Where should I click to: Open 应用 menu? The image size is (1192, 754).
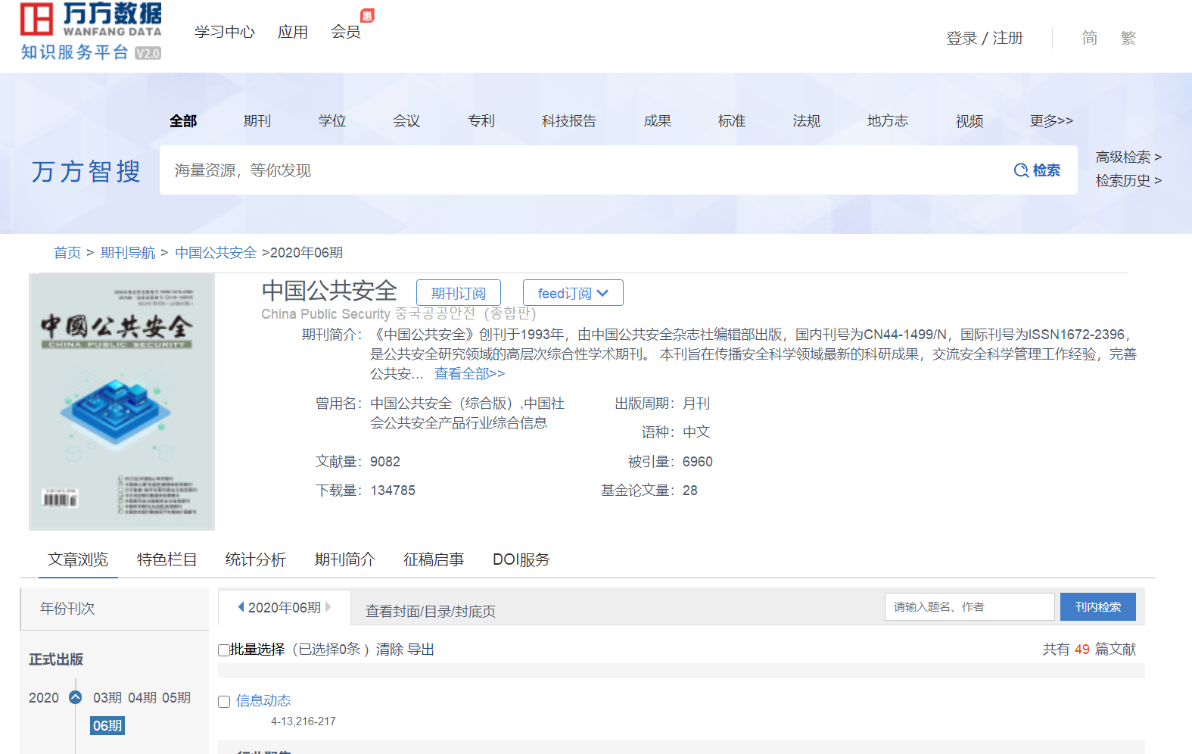coord(293,32)
